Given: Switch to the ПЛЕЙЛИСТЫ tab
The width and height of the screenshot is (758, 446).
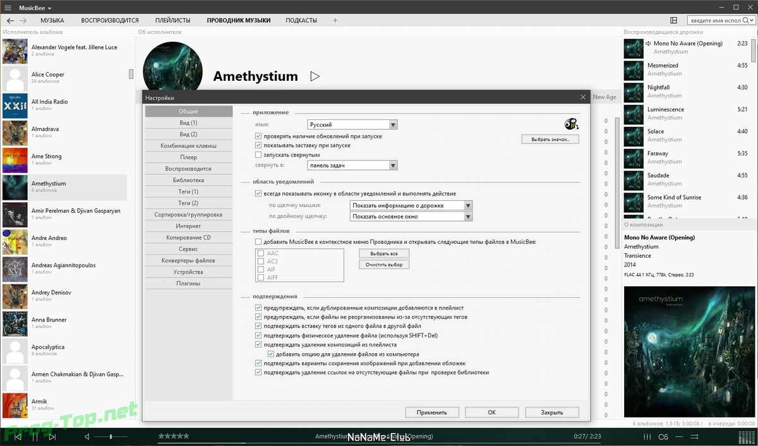Looking at the screenshot, I should click(x=172, y=20).
